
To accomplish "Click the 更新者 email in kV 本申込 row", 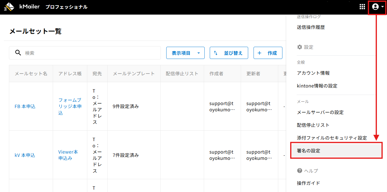I will click(259, 155).
